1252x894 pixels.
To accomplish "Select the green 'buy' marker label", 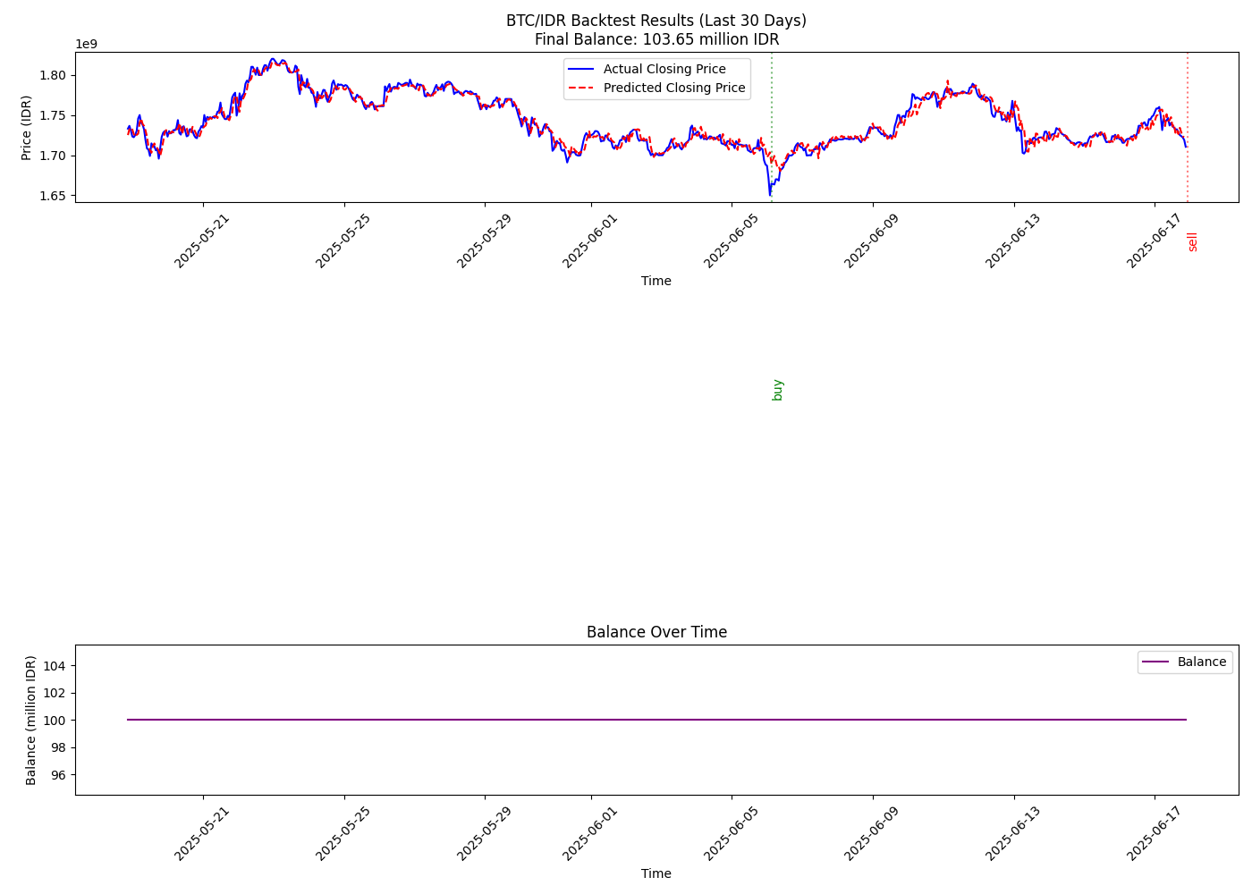I will pyautogui.click(x=777, y=390).
